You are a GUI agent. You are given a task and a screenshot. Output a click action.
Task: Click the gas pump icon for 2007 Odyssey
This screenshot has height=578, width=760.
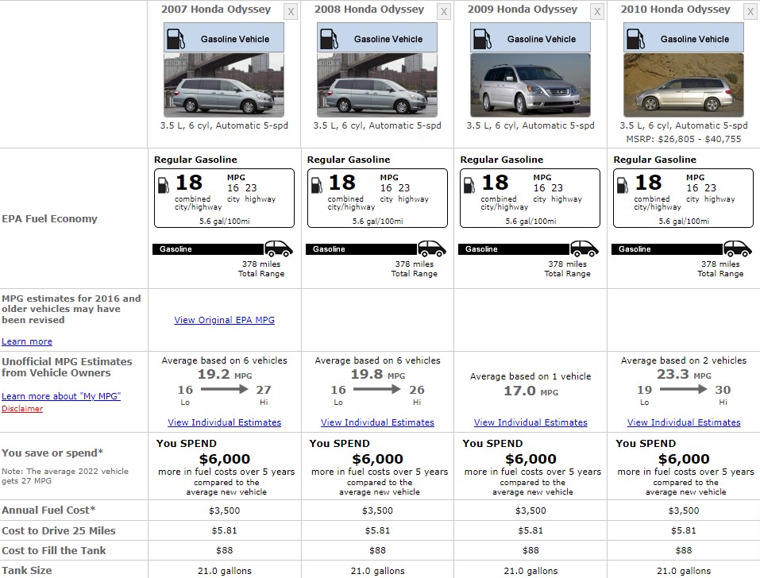pyautogui.click(x=176, y=39)
